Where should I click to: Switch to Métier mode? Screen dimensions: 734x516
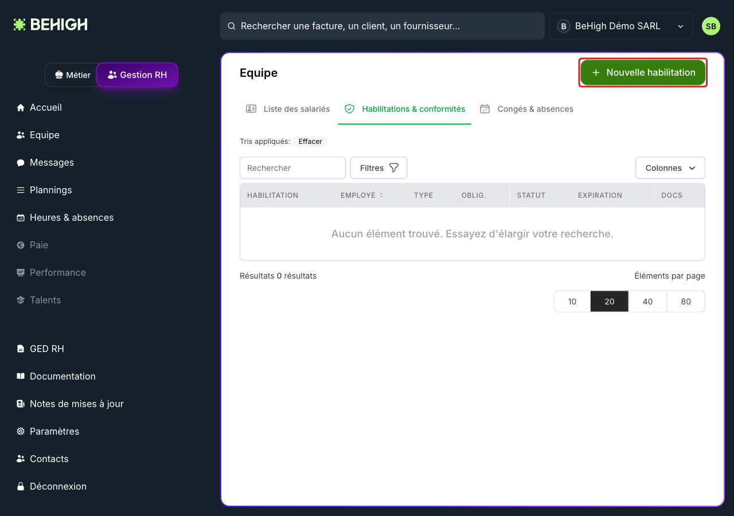72,75
